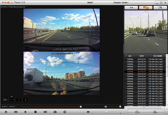Switch to channel 1 view
Viewport: 168px width, 115px height.
click(x=18, y=100)
